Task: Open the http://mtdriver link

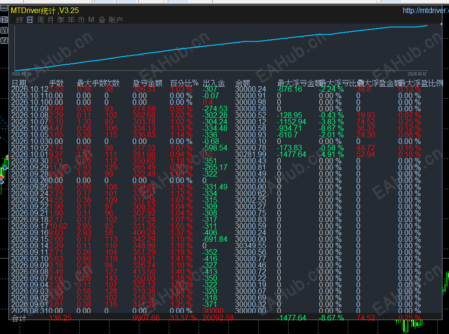Action: [426, 11]
